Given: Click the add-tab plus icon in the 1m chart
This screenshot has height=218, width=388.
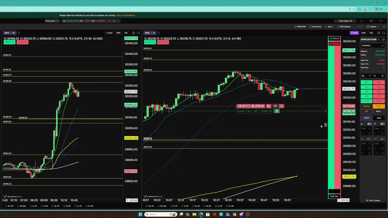Looking at the screenshot, I should point(159,33).
